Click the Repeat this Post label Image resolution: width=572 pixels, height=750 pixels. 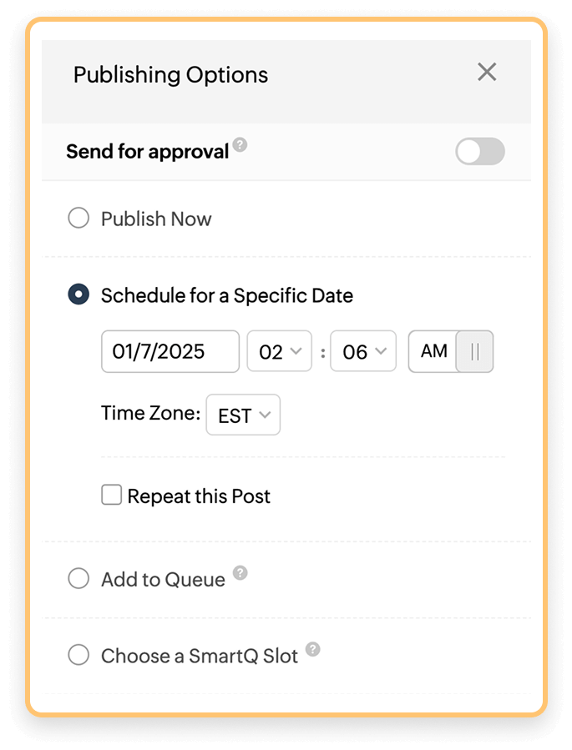(x=198, y=495)
